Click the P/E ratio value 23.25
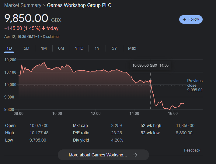This screenshot has width=216, height=164. (x=117, y=133)
